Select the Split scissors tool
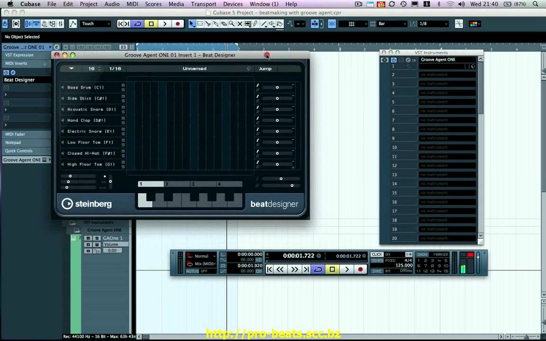 tap(208, 24)
